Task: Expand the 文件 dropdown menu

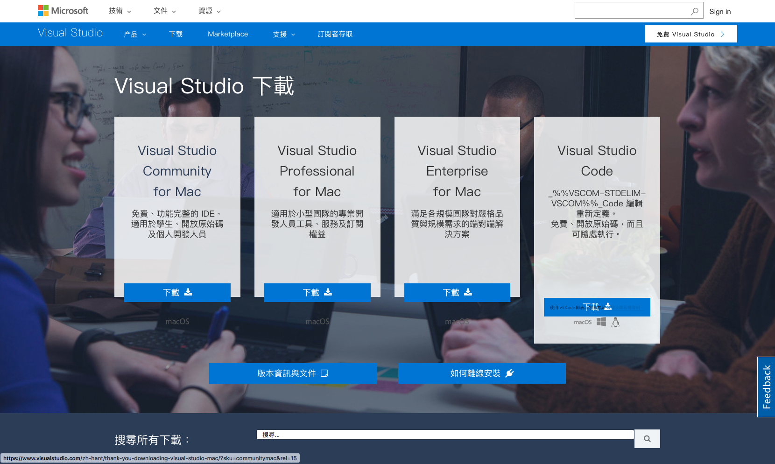Action: click(x=165, y=11)
